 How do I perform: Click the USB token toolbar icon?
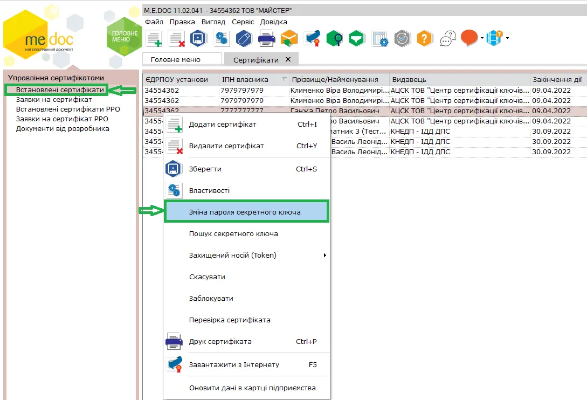[244, 39]
